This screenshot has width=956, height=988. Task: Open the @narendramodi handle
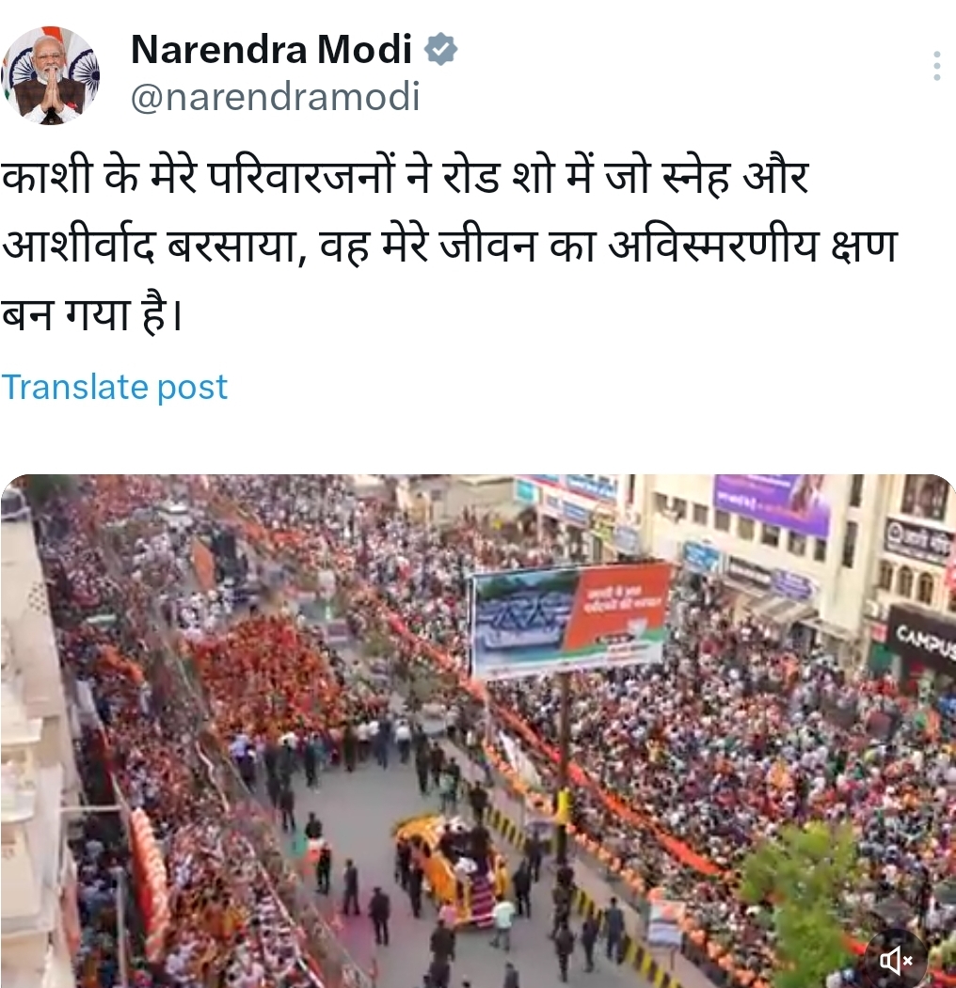coord(276,96)
